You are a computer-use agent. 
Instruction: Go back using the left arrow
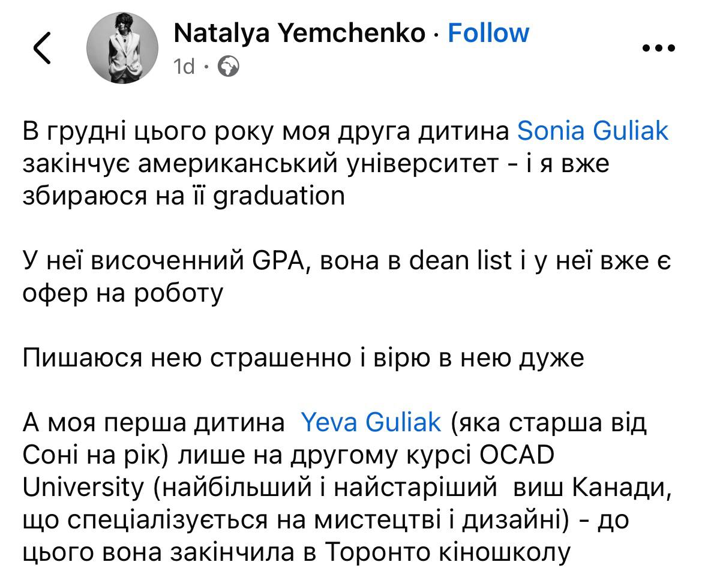tap(42, 49)
